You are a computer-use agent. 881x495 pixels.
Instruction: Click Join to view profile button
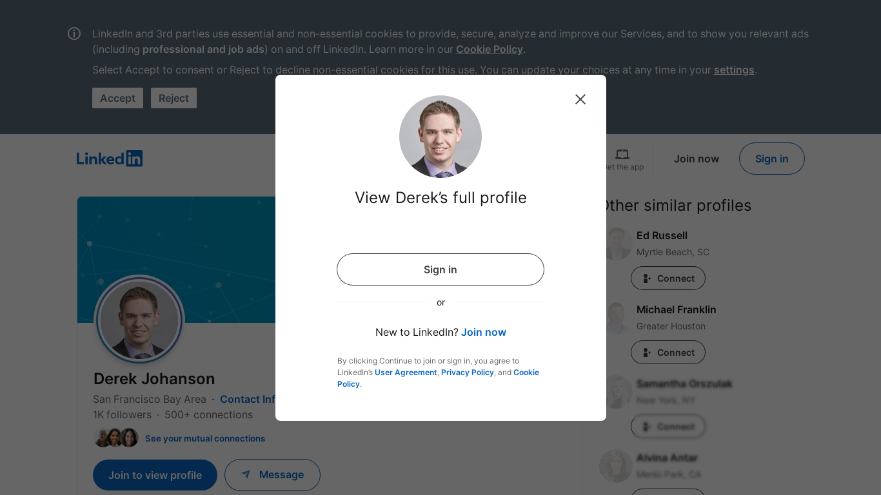155,475
